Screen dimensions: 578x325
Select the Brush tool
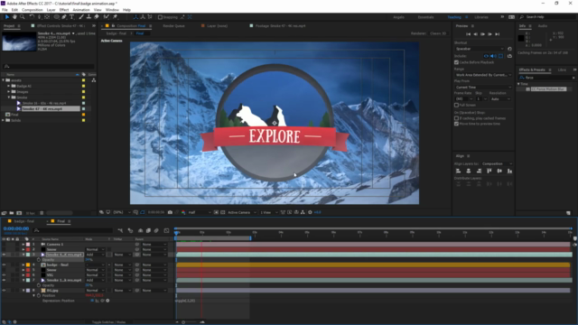tap(81, 17)
